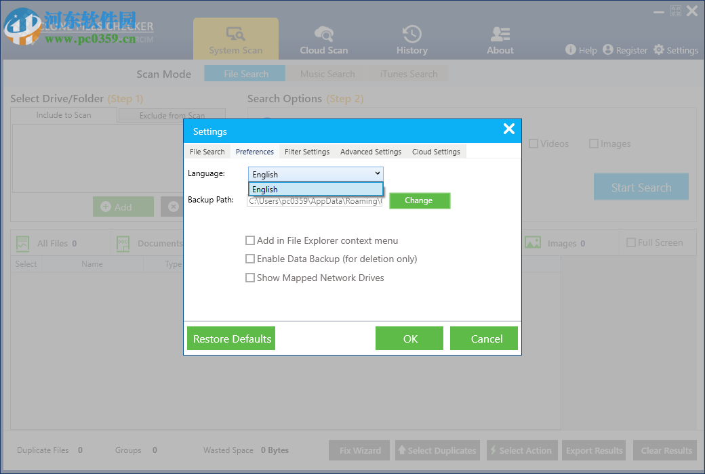Check Enable Data Backup option
This screenshot has width=705, height=474.
click(x=250, y=259)
